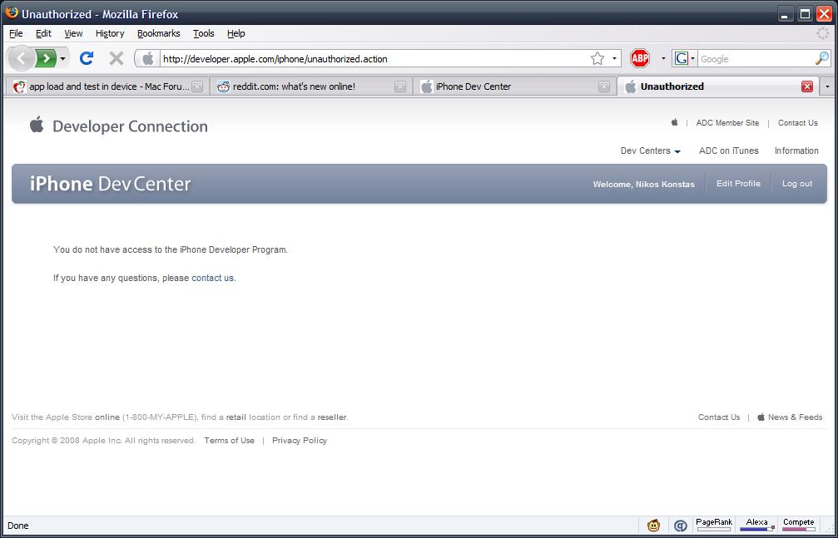The image size is (838, 538).
Task: Open the ADC Member Site link
Action: (727, 123)
